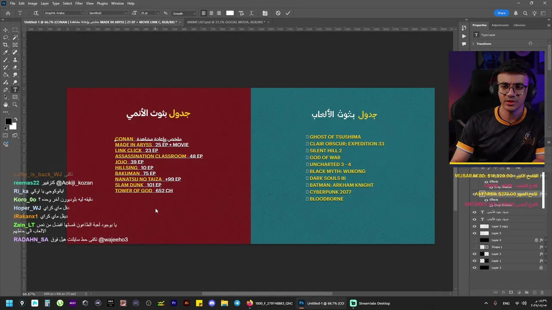Toggle text orientation icon

click(x=36, y=13)
